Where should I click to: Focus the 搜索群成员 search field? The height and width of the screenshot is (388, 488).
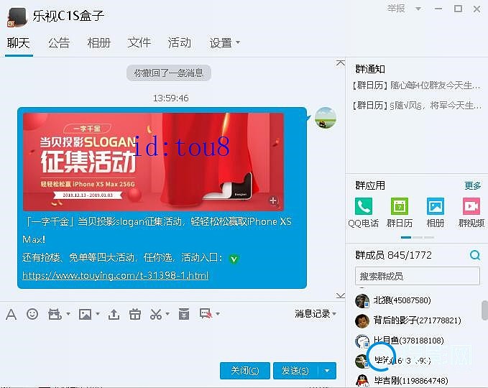point(418,276)
